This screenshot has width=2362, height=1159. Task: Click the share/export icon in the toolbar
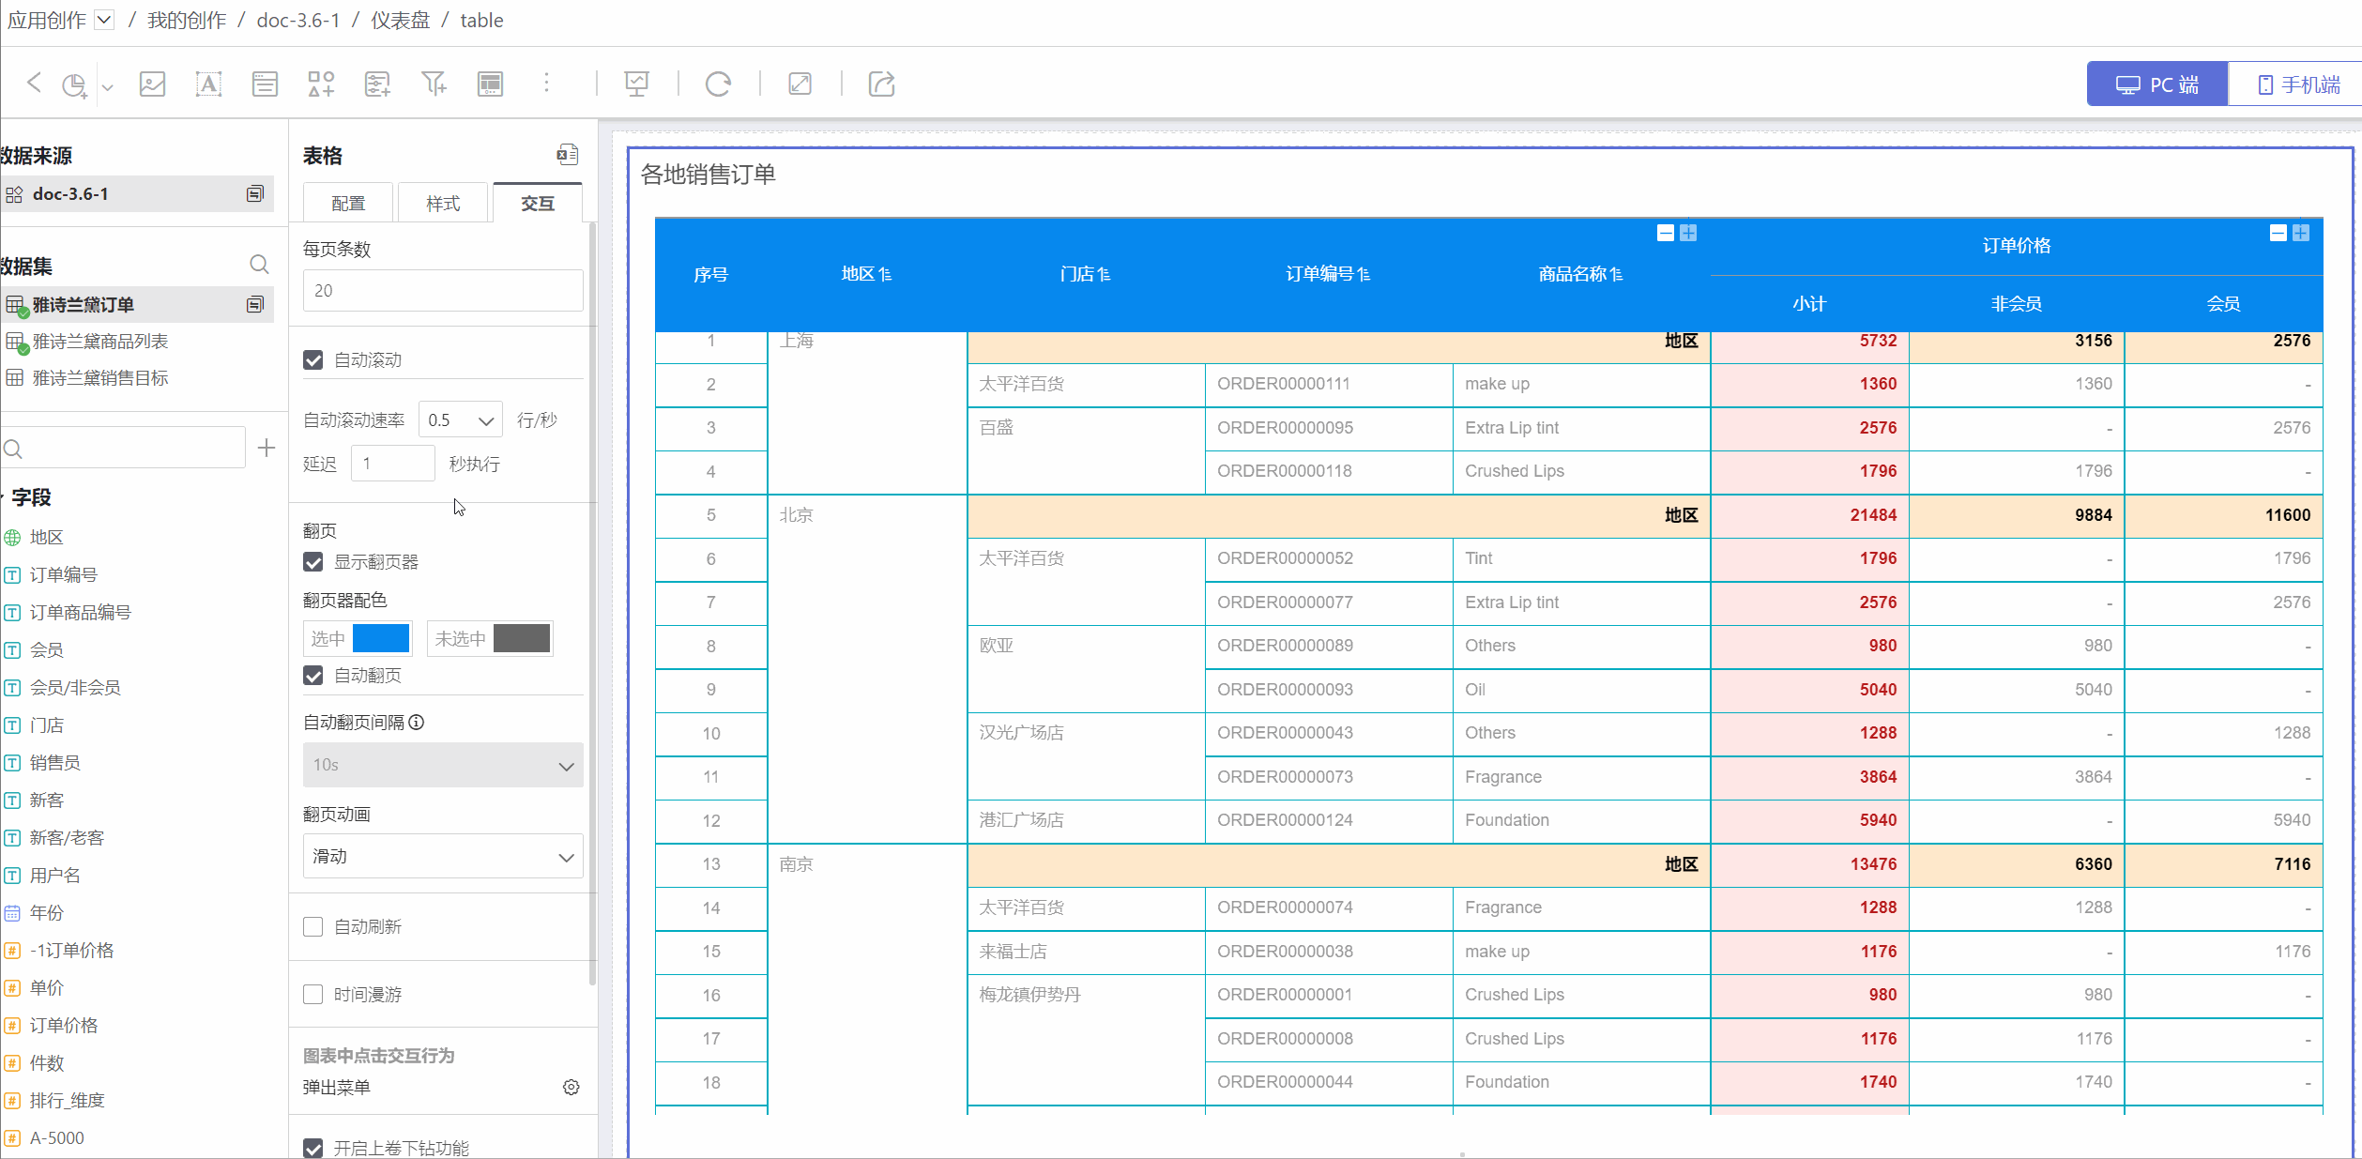[881, 84]
